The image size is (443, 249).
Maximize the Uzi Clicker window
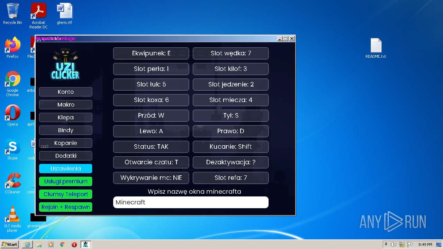[286, 39]
